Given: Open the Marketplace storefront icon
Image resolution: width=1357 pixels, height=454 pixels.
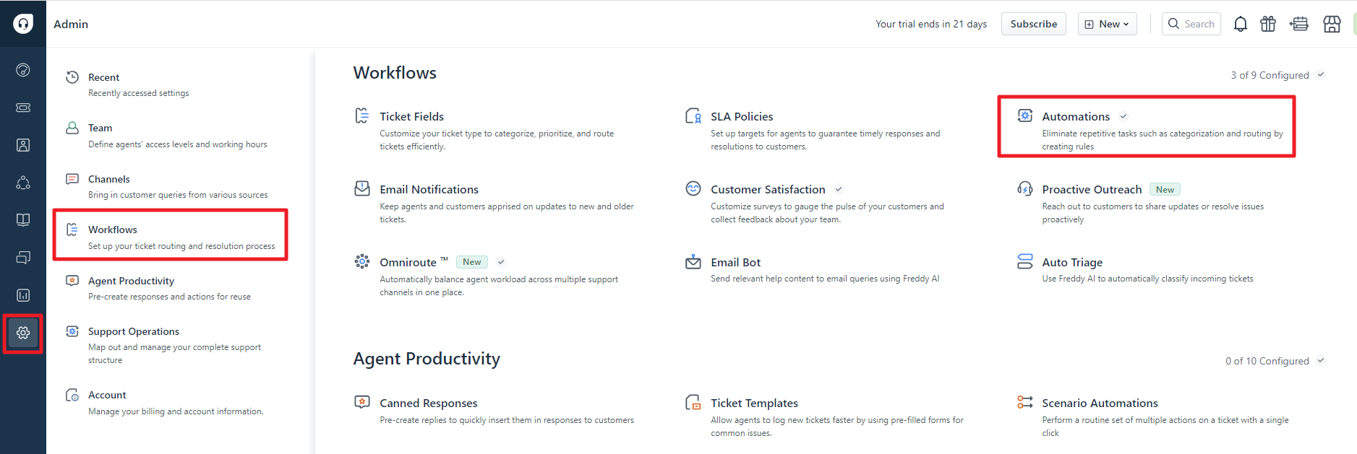Looking at the screenshot, I should click(1332, 24).
